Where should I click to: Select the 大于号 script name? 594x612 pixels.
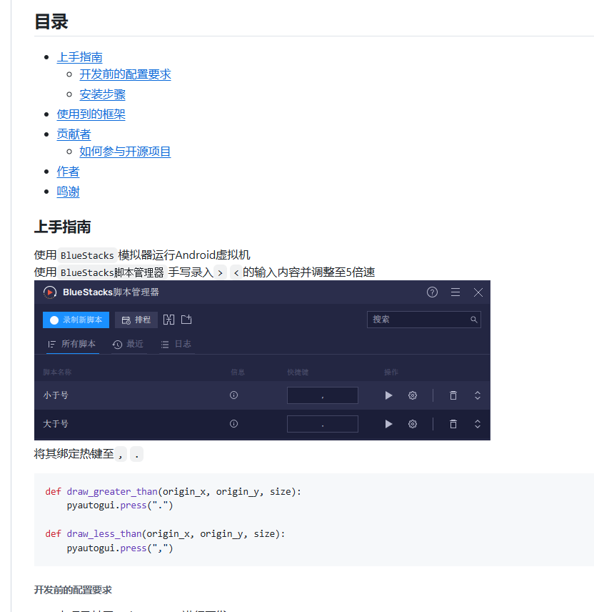(x=56, y=424)
